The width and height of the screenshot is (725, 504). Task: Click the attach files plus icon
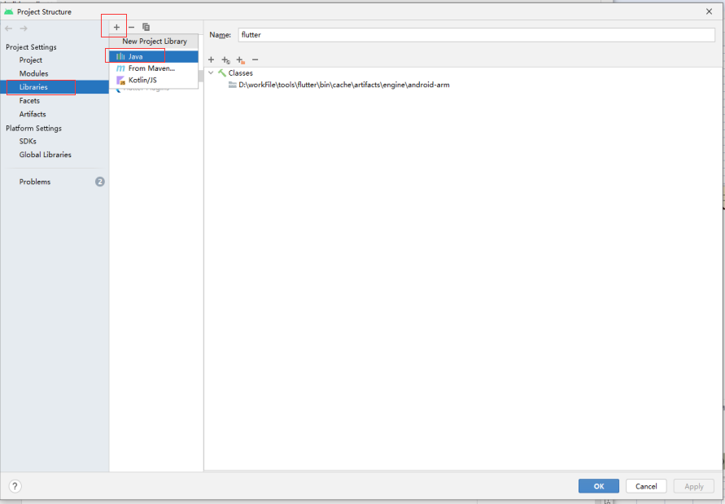211,59
